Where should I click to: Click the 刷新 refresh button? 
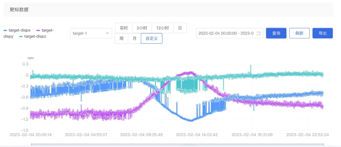click(x=299, y=33)
